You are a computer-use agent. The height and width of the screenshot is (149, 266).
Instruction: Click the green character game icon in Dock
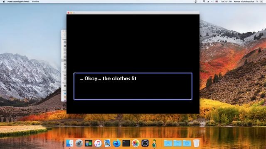[x=154, y=143]
